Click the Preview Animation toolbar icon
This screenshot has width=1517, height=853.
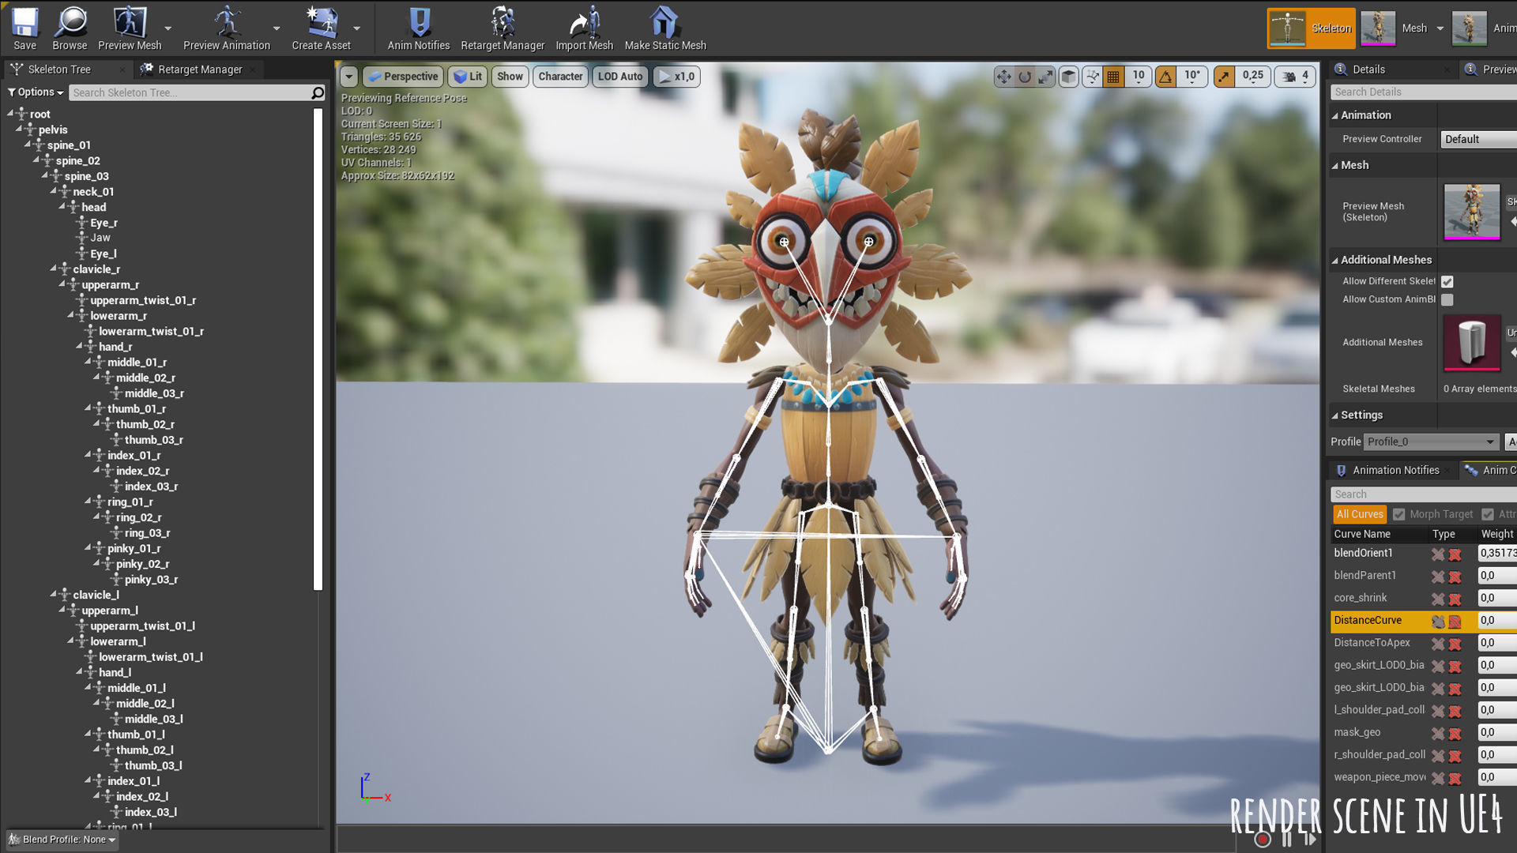[227, 28]
